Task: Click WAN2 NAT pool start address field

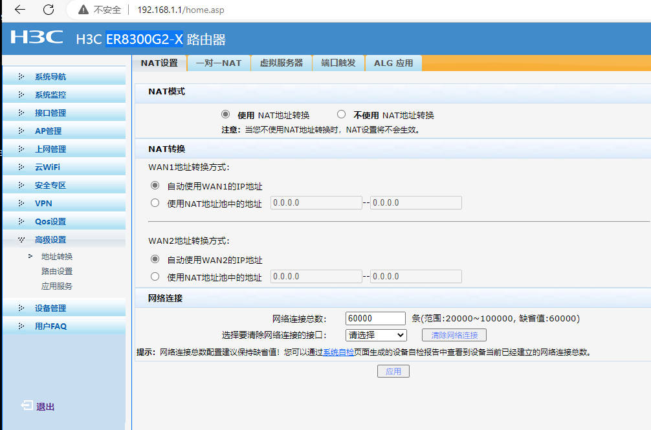Action: pos(316,277)
